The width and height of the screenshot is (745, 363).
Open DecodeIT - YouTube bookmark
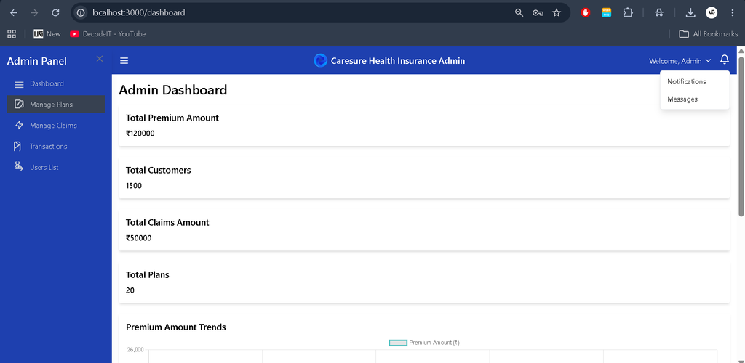[x=108, y=34]
